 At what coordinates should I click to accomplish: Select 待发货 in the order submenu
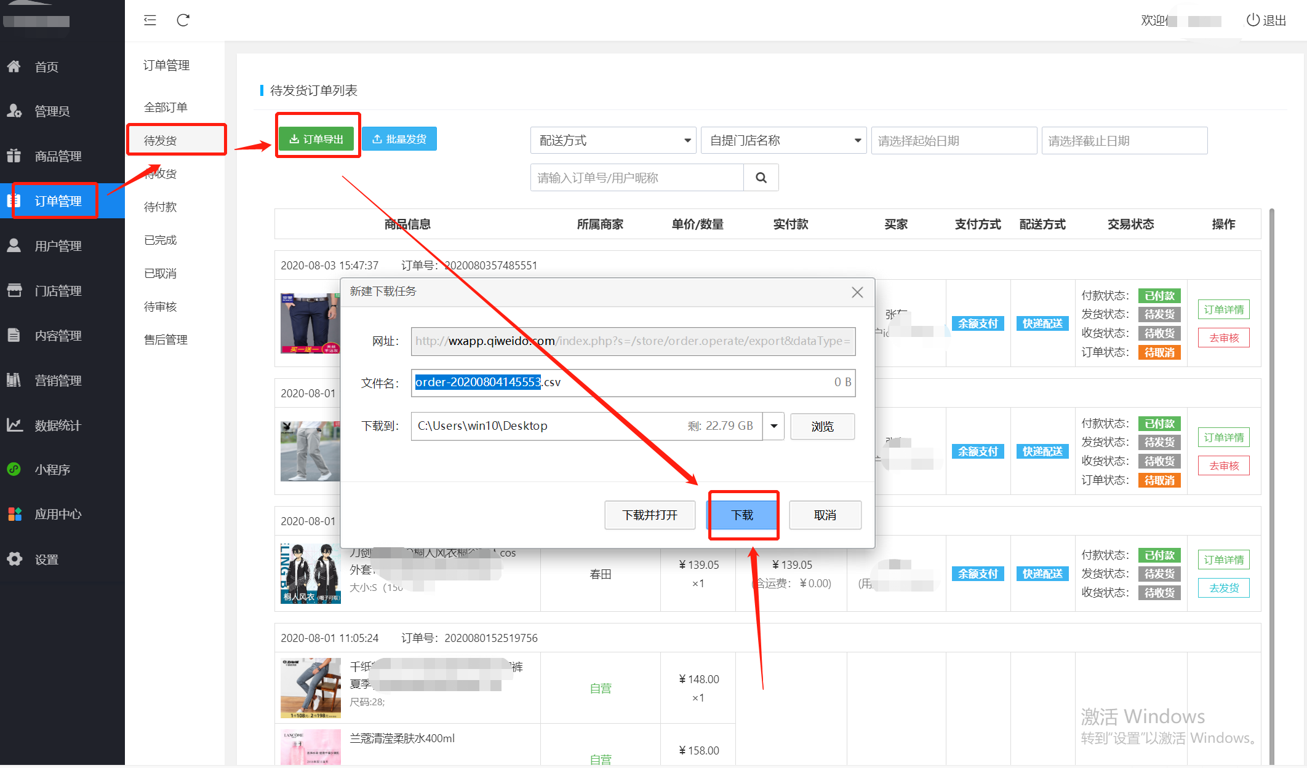click(x=161, y=140)
